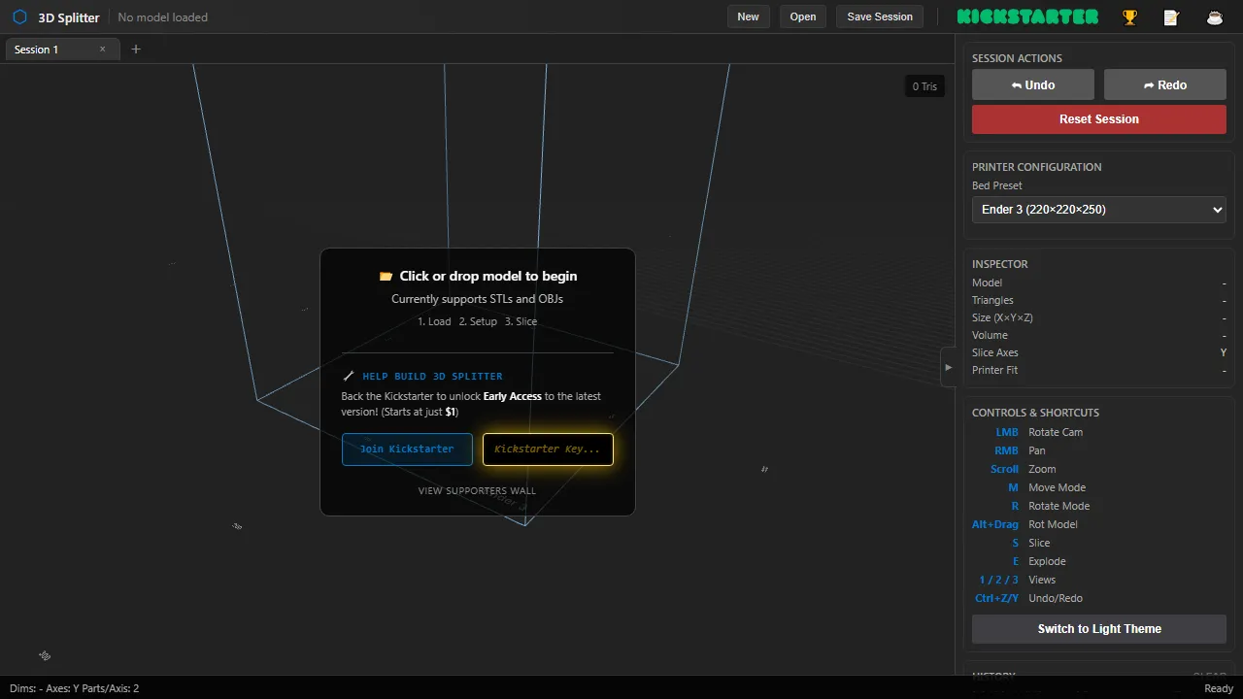Click the 3D Splitter hexagon logo

tap(19, 17)
